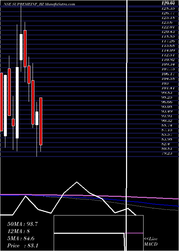Image resolution: width=179 pixels, height=251 pixels.
Task: Click the 115.68 price axis label
Action: [x=169, y=46]
